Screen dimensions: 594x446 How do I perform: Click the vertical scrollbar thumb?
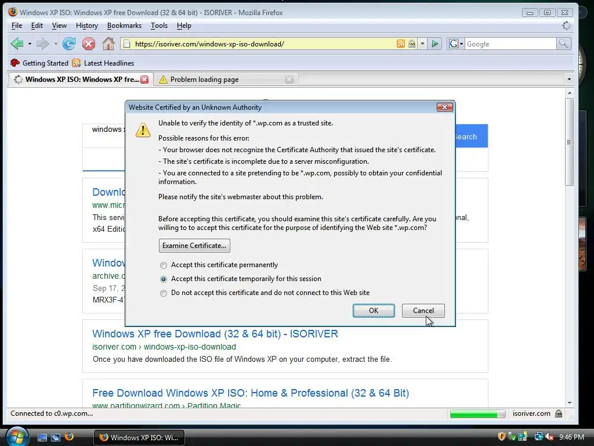tap(569, 142)
